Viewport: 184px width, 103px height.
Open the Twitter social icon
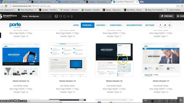[x=165, y=25]
